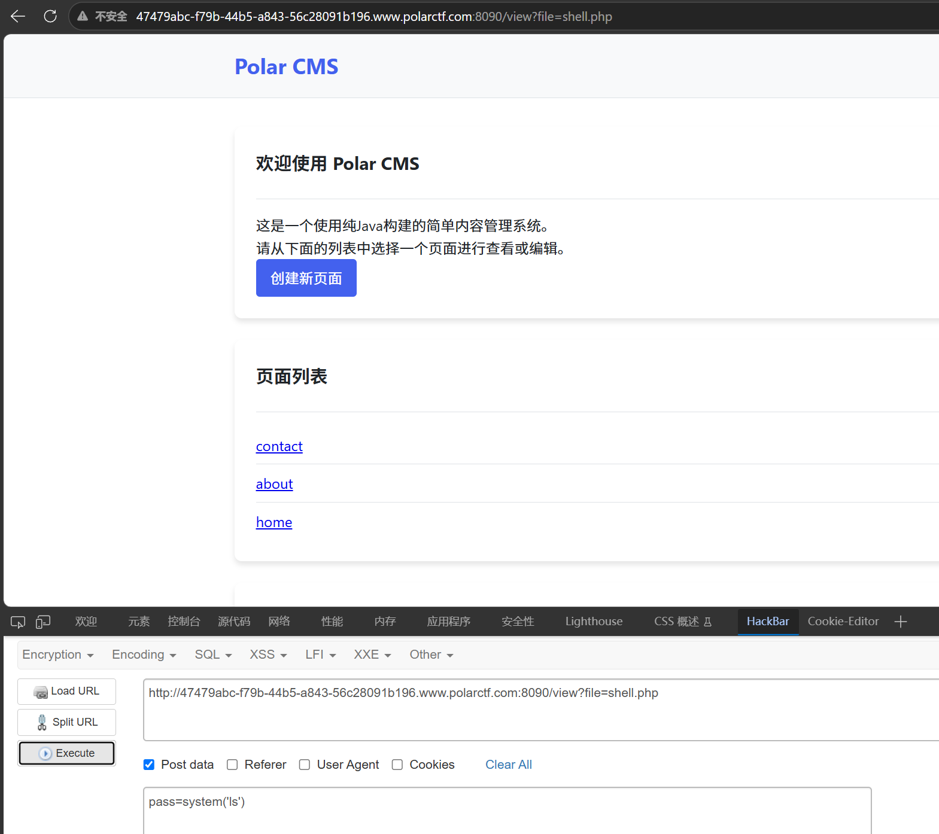Expand the SQL dropdown in HackBar
This screenshot has width=939, height=834.
213,655
